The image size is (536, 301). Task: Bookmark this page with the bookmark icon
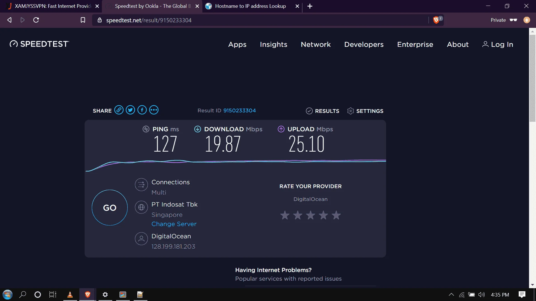pos(83,20)
